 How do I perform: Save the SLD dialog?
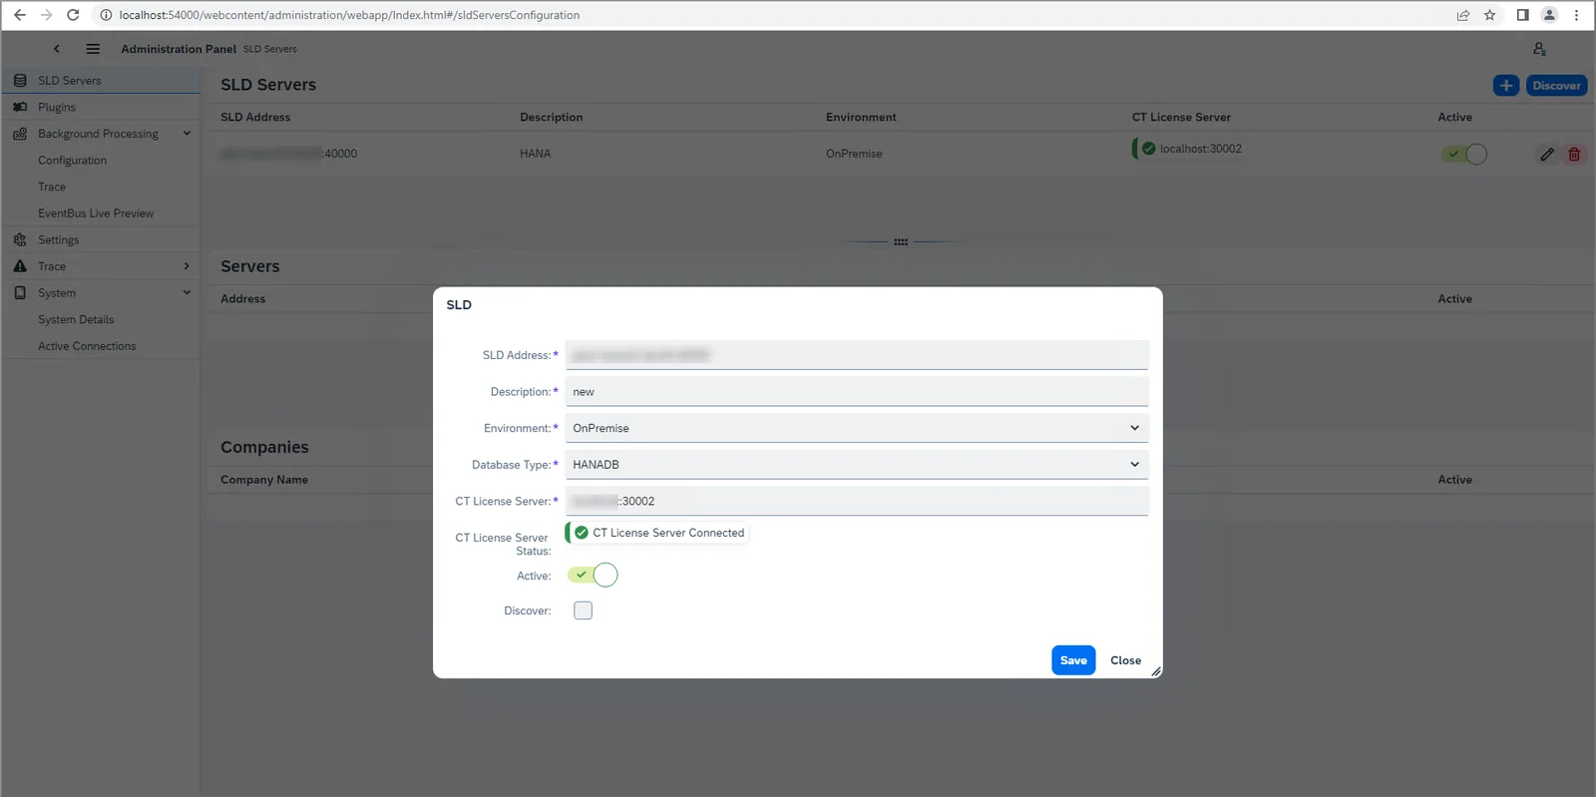tap(1073, 660)
